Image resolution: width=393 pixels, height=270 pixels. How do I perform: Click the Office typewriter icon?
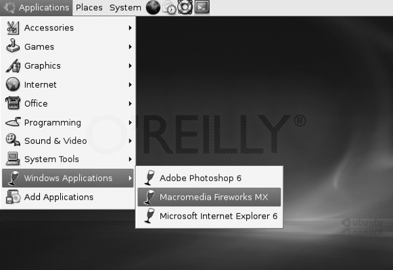coord(13,103)
